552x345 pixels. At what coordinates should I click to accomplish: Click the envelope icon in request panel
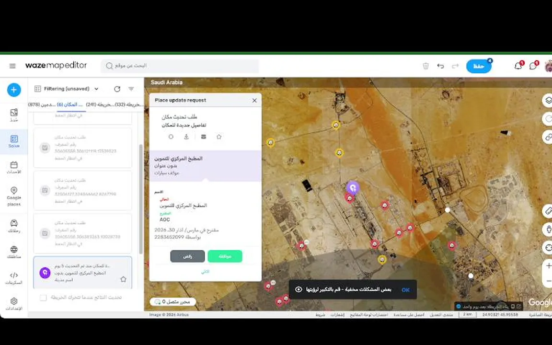tap(203, 137)
